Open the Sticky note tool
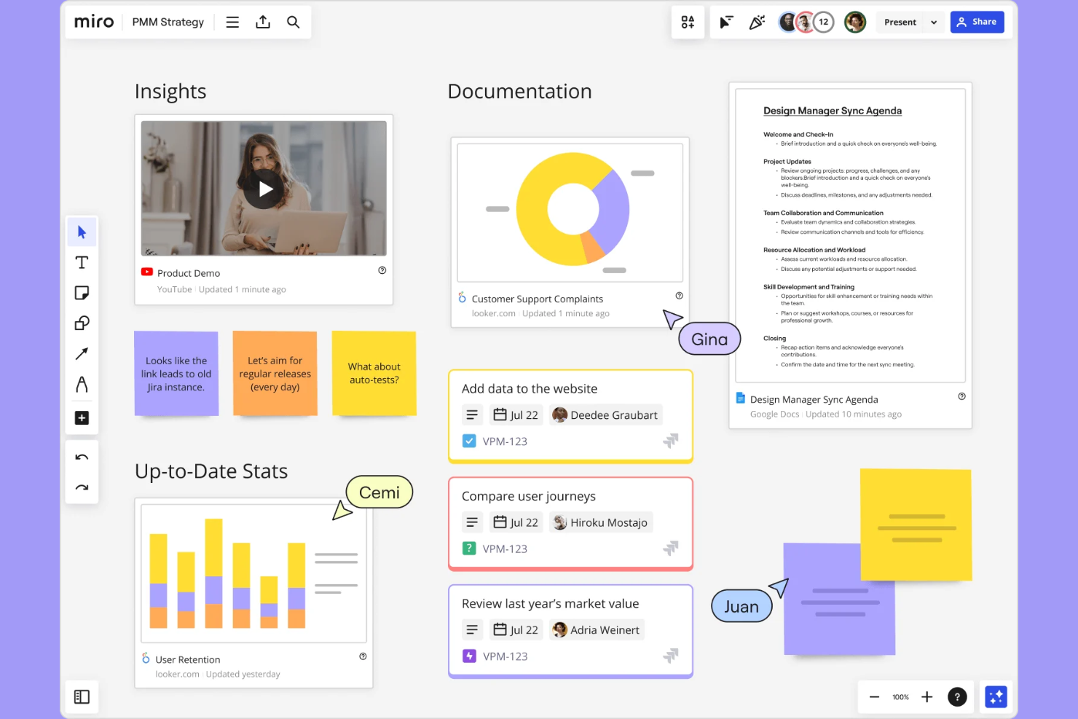This screenshot has width=1078, height=719. click(x=82, y=293)
